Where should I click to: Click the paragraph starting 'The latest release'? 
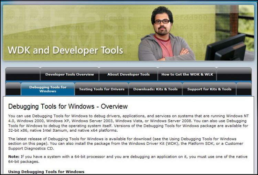(126, 144)
